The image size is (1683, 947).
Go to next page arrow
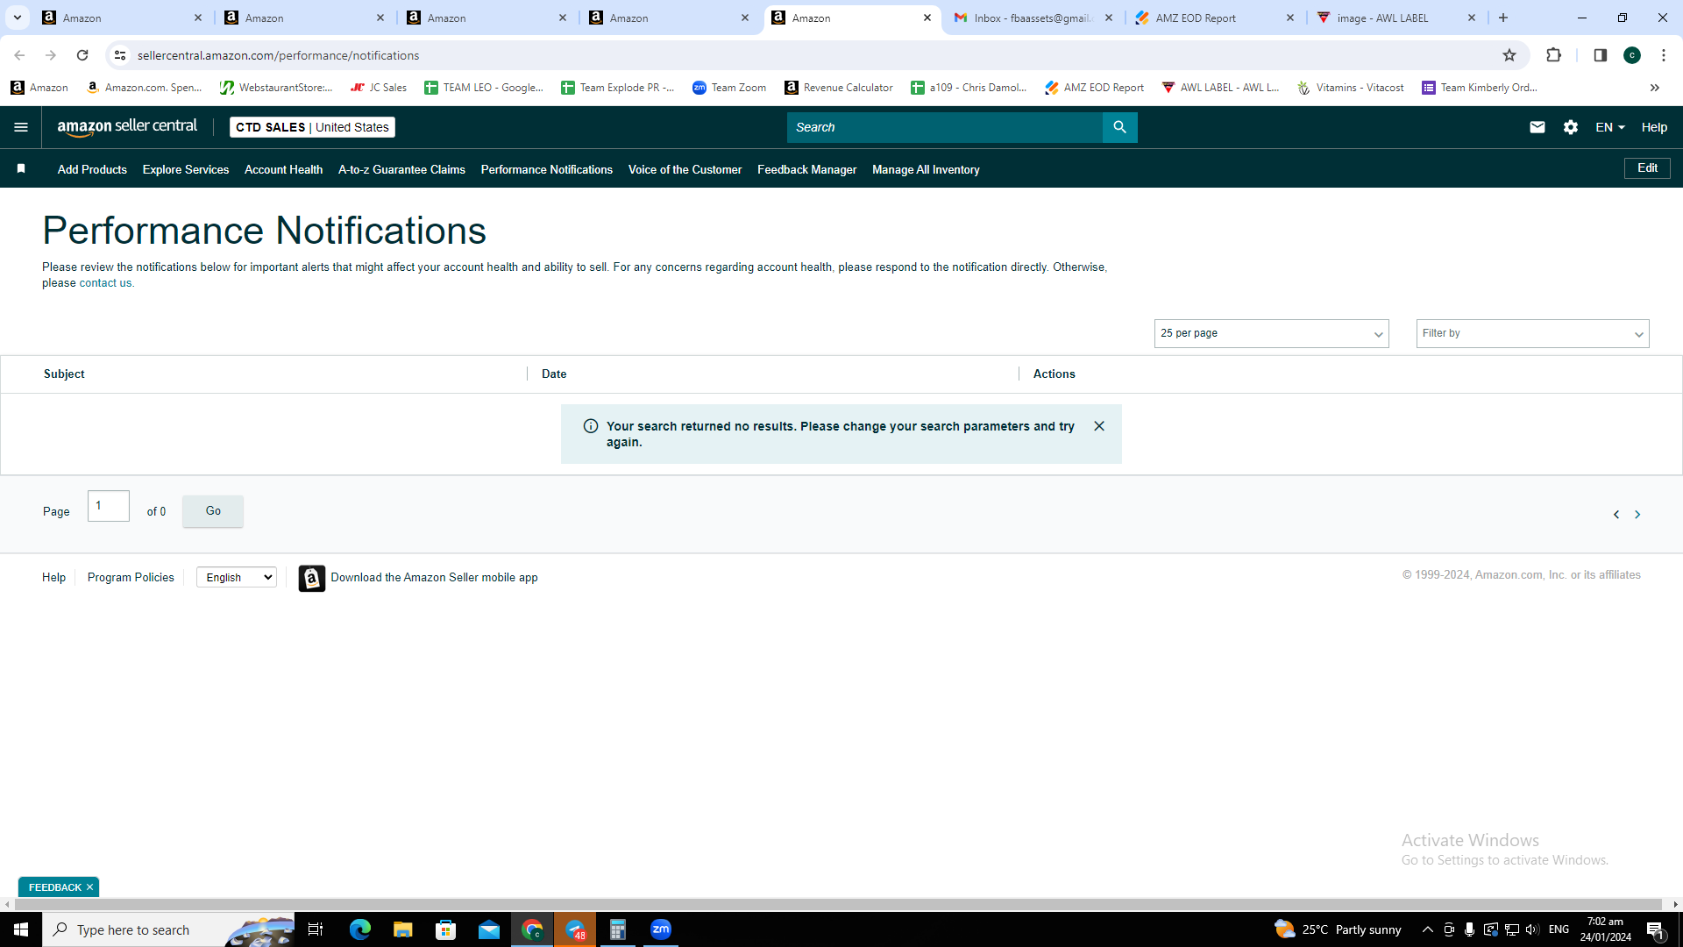1637,515
